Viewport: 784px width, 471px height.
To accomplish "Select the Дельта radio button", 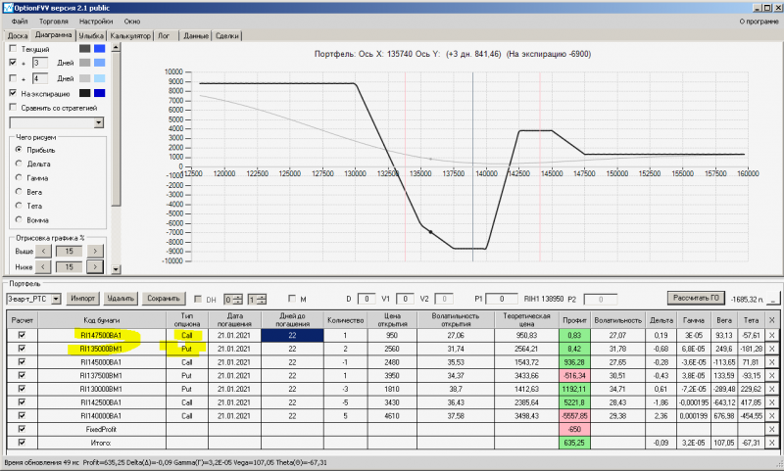I will (x=19, y=164).
